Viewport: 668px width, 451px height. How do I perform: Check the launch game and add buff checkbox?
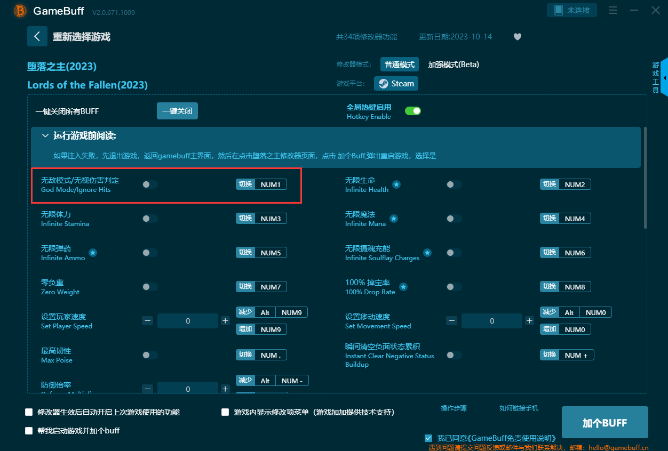[29, 431]
